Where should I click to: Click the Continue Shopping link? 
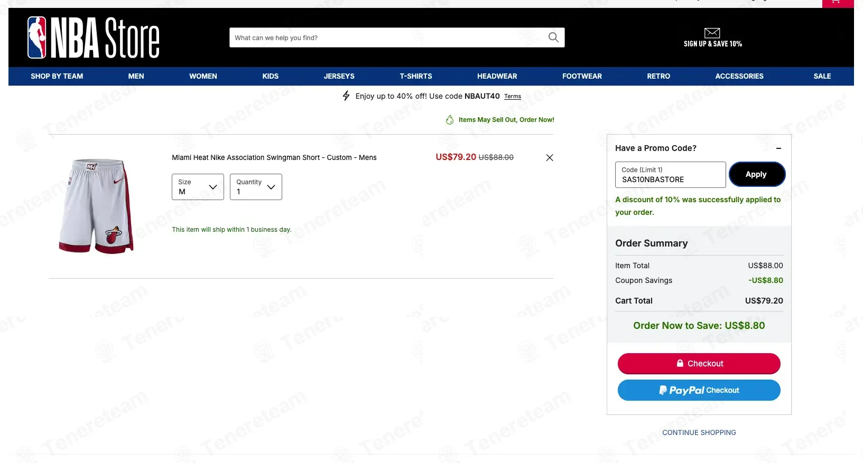pos(699,432)
